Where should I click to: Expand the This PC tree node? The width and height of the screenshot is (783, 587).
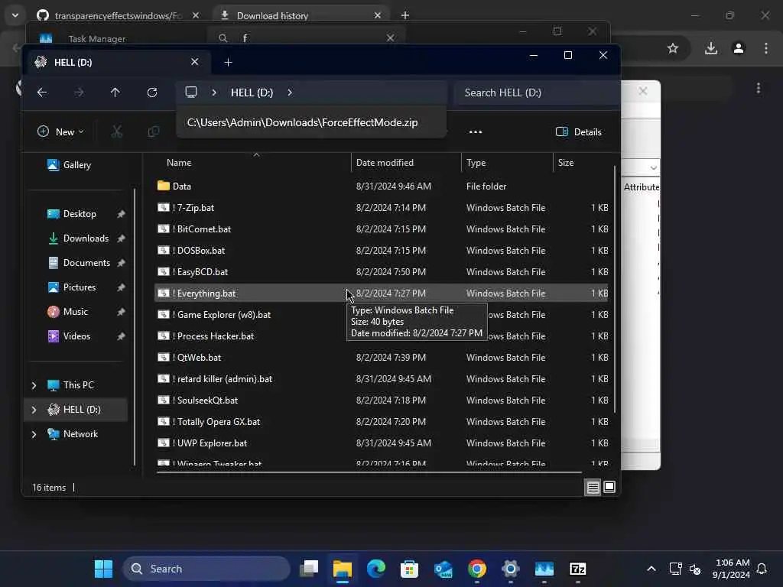(x=34, y=385)
